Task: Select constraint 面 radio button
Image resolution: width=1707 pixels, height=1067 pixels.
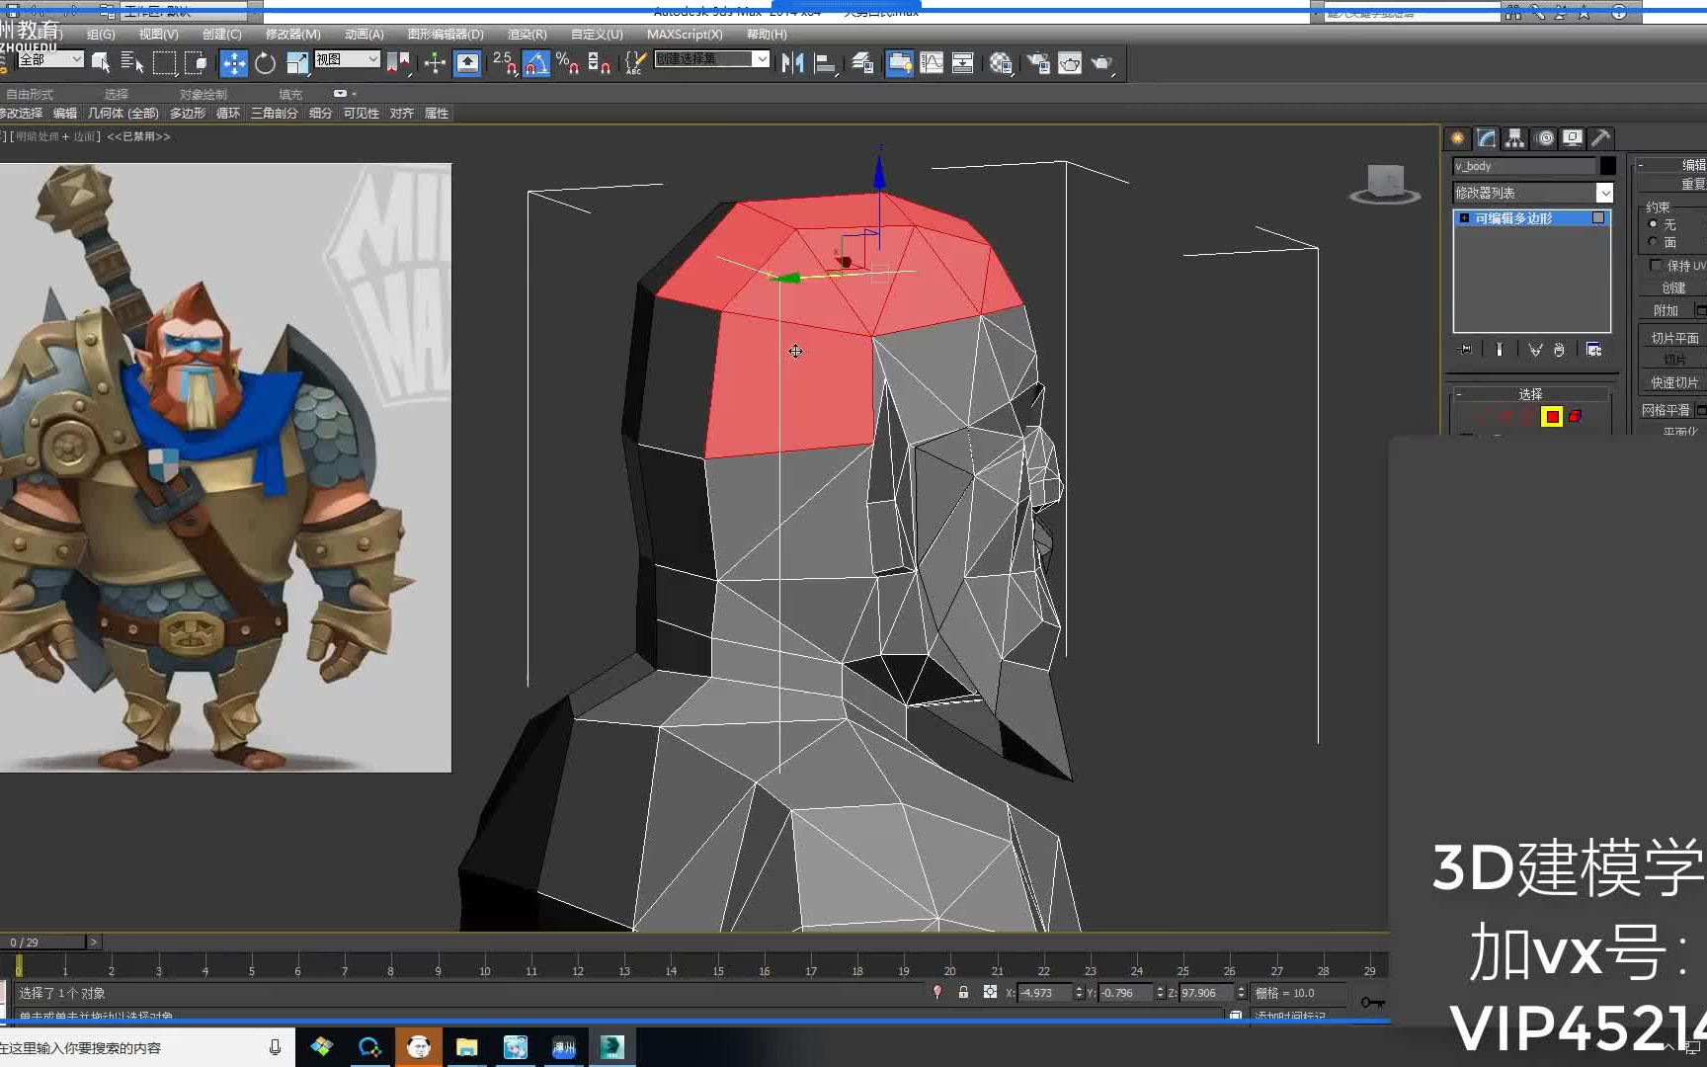Action: point(1653,242)
